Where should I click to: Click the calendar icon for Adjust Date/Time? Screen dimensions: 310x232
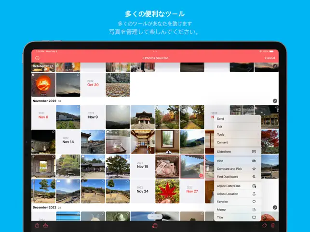pos(254,186)
